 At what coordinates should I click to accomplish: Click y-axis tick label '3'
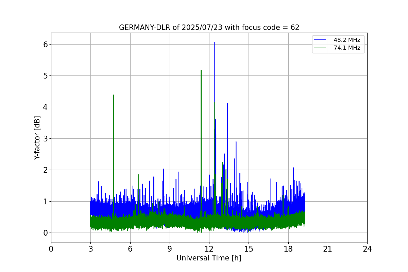pyautogui.click(x=45, y=138)
